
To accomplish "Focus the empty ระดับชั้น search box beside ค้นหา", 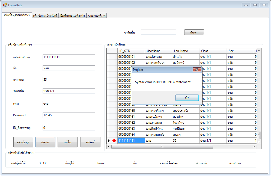I will click(x=159, y=32).
